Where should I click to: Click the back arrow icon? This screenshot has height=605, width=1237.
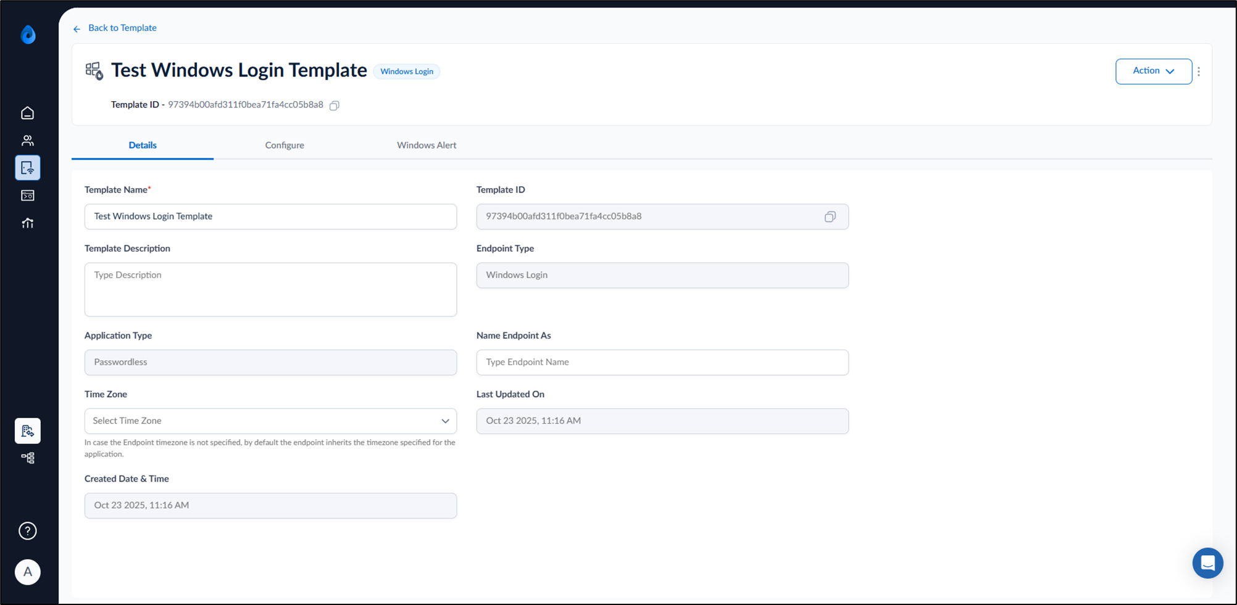pyautogui.click(x=77, y=29)
